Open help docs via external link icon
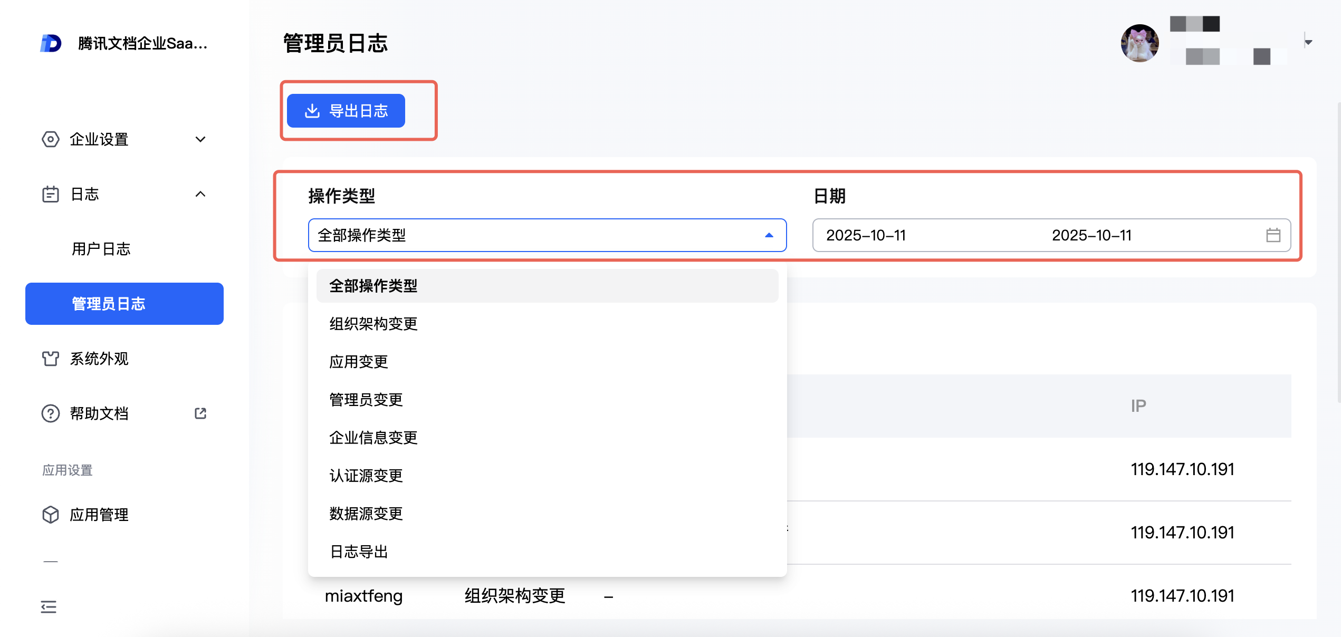This screenshot has width=1341, height=637. pyautogui.click(x=200, y=413)
